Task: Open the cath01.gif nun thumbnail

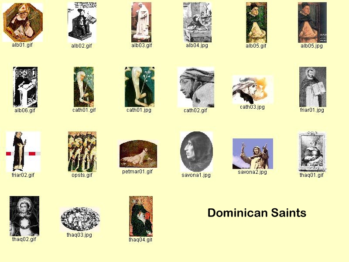Action: tap(84, 87)
